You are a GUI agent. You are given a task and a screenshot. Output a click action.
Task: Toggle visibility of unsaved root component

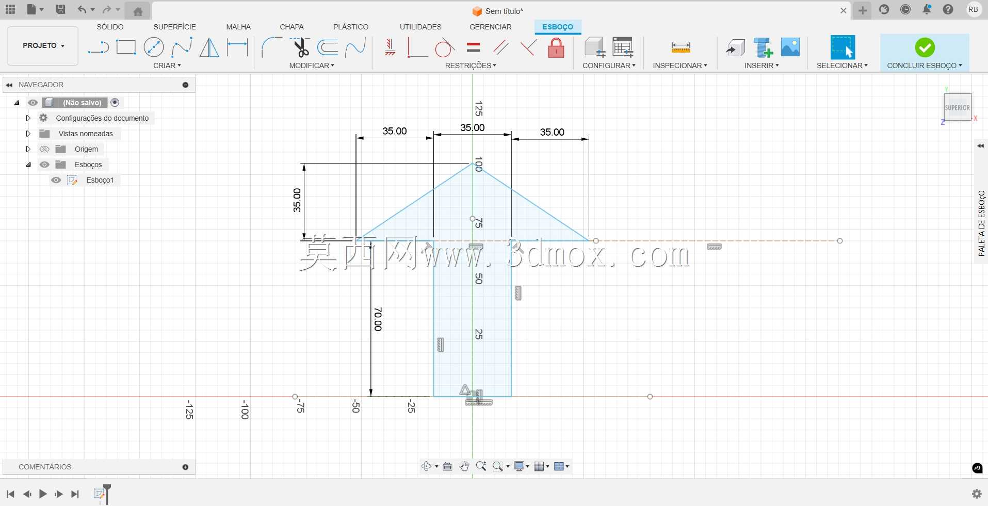coord(33,103)
